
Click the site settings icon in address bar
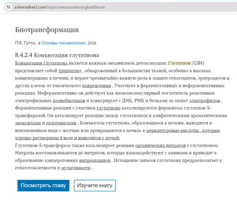pyautogui.click(x=8, y=7)
